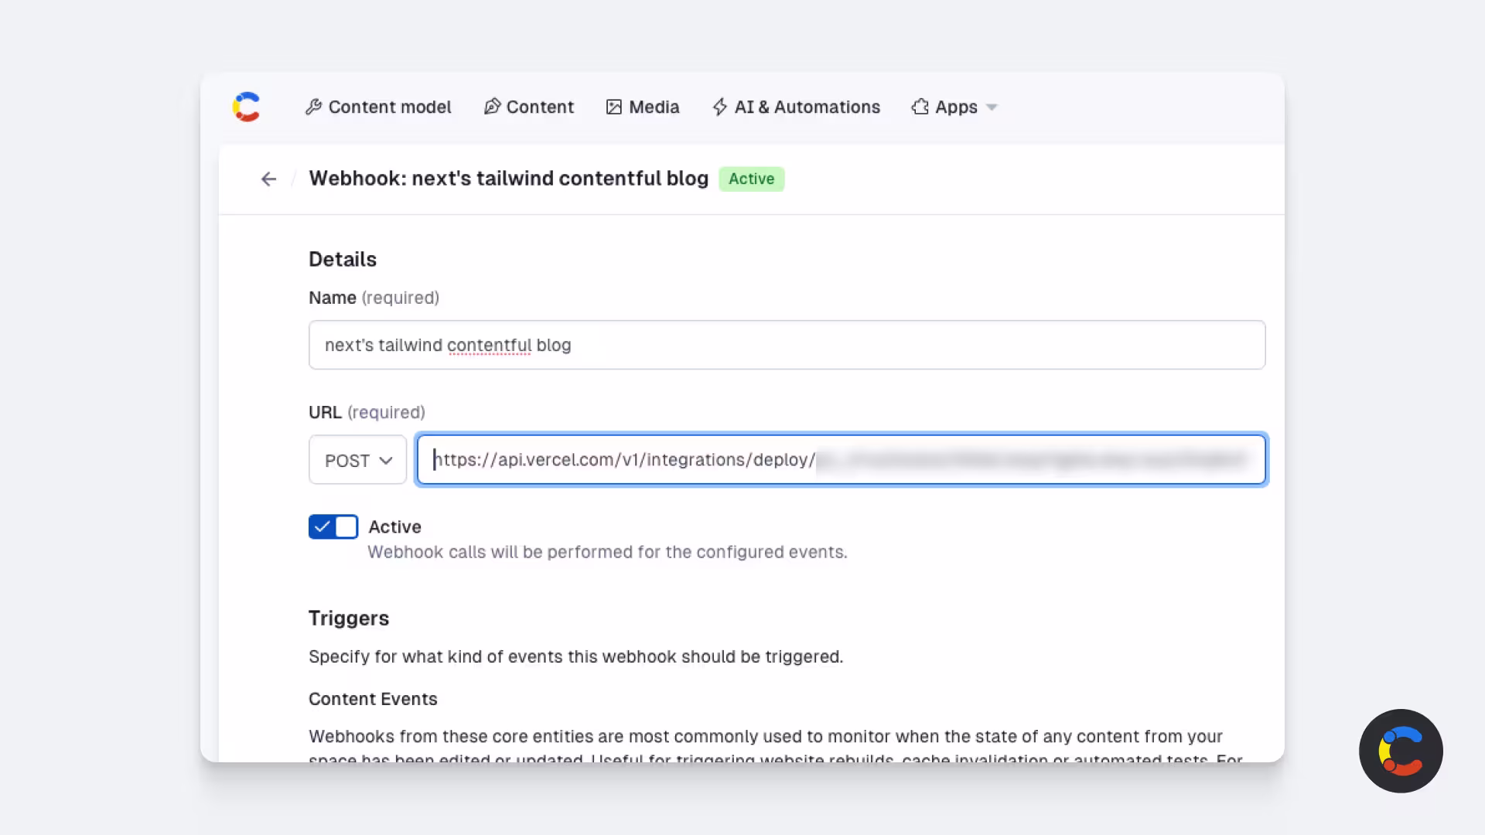Screen dimensions: 1485x835
Task: Click the checkmark side of the Active toggle
Action: [x=322, y=527]
